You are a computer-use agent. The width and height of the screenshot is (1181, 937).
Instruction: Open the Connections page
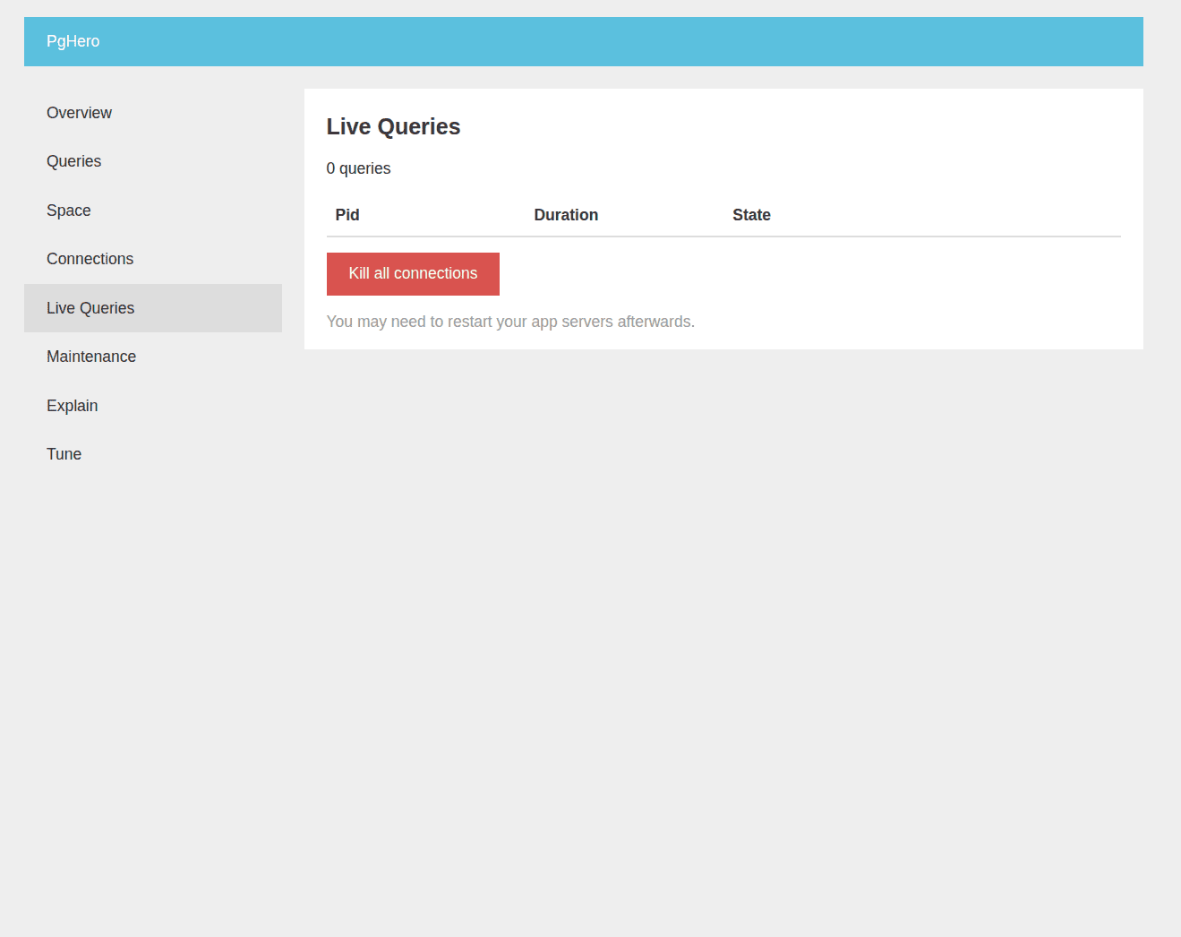90,259
